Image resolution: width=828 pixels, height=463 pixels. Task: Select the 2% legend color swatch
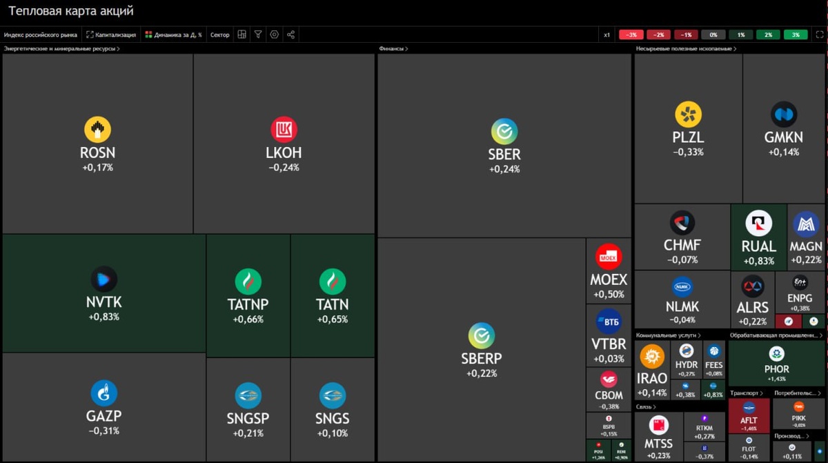(x=768, y=35)
